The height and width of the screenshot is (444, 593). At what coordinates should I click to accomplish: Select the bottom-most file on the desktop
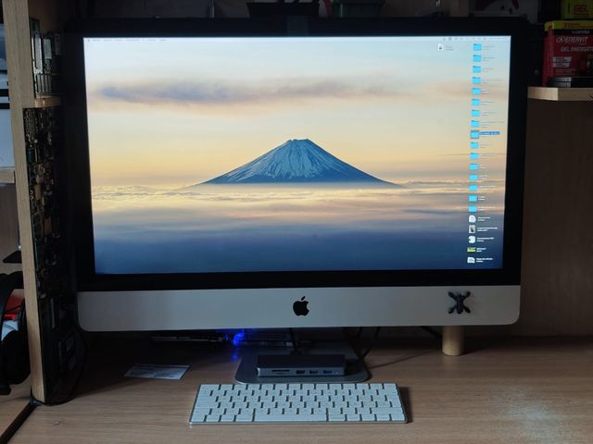click(x=471, y=260)
